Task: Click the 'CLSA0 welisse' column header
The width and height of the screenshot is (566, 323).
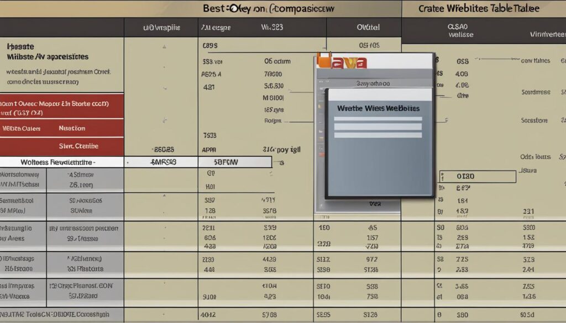Action: point(460,30)
